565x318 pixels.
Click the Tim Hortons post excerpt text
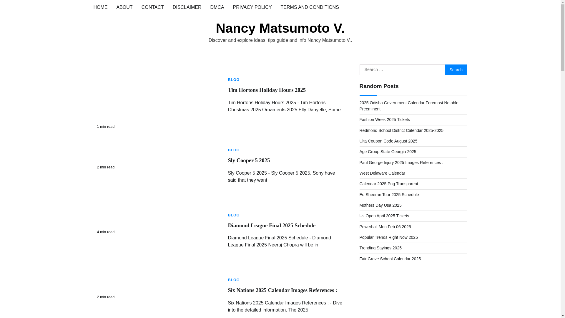click(x=284, y=106)
